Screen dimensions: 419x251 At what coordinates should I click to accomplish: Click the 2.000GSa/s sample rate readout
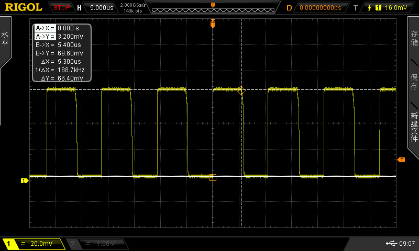[x=133, y=5]
